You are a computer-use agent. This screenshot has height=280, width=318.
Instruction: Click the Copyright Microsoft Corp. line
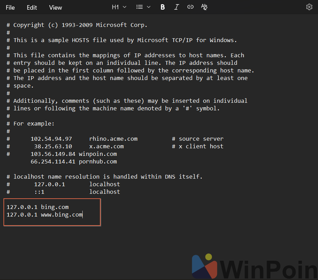pyautogui.click(x=77, y=25)
